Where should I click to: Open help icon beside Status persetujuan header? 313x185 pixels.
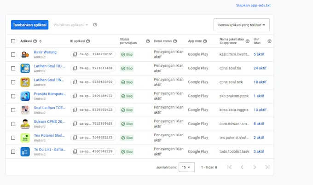coord(148,41)
